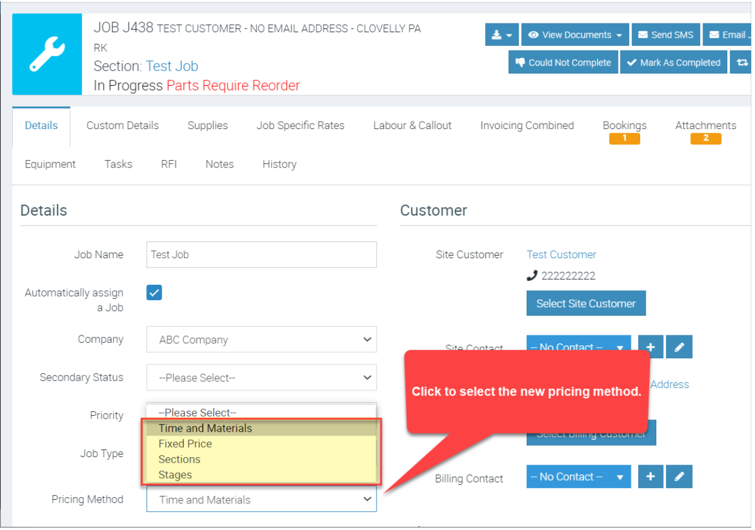
Task: Edit site contact using pencil icon
Action: (x=680, y=347)
